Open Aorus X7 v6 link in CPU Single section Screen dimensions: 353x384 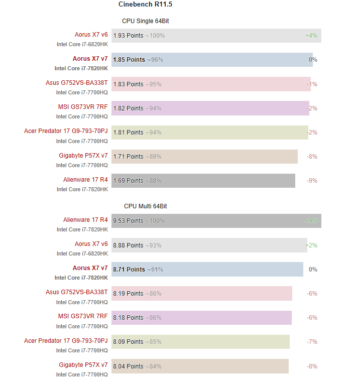coord(91,35)
